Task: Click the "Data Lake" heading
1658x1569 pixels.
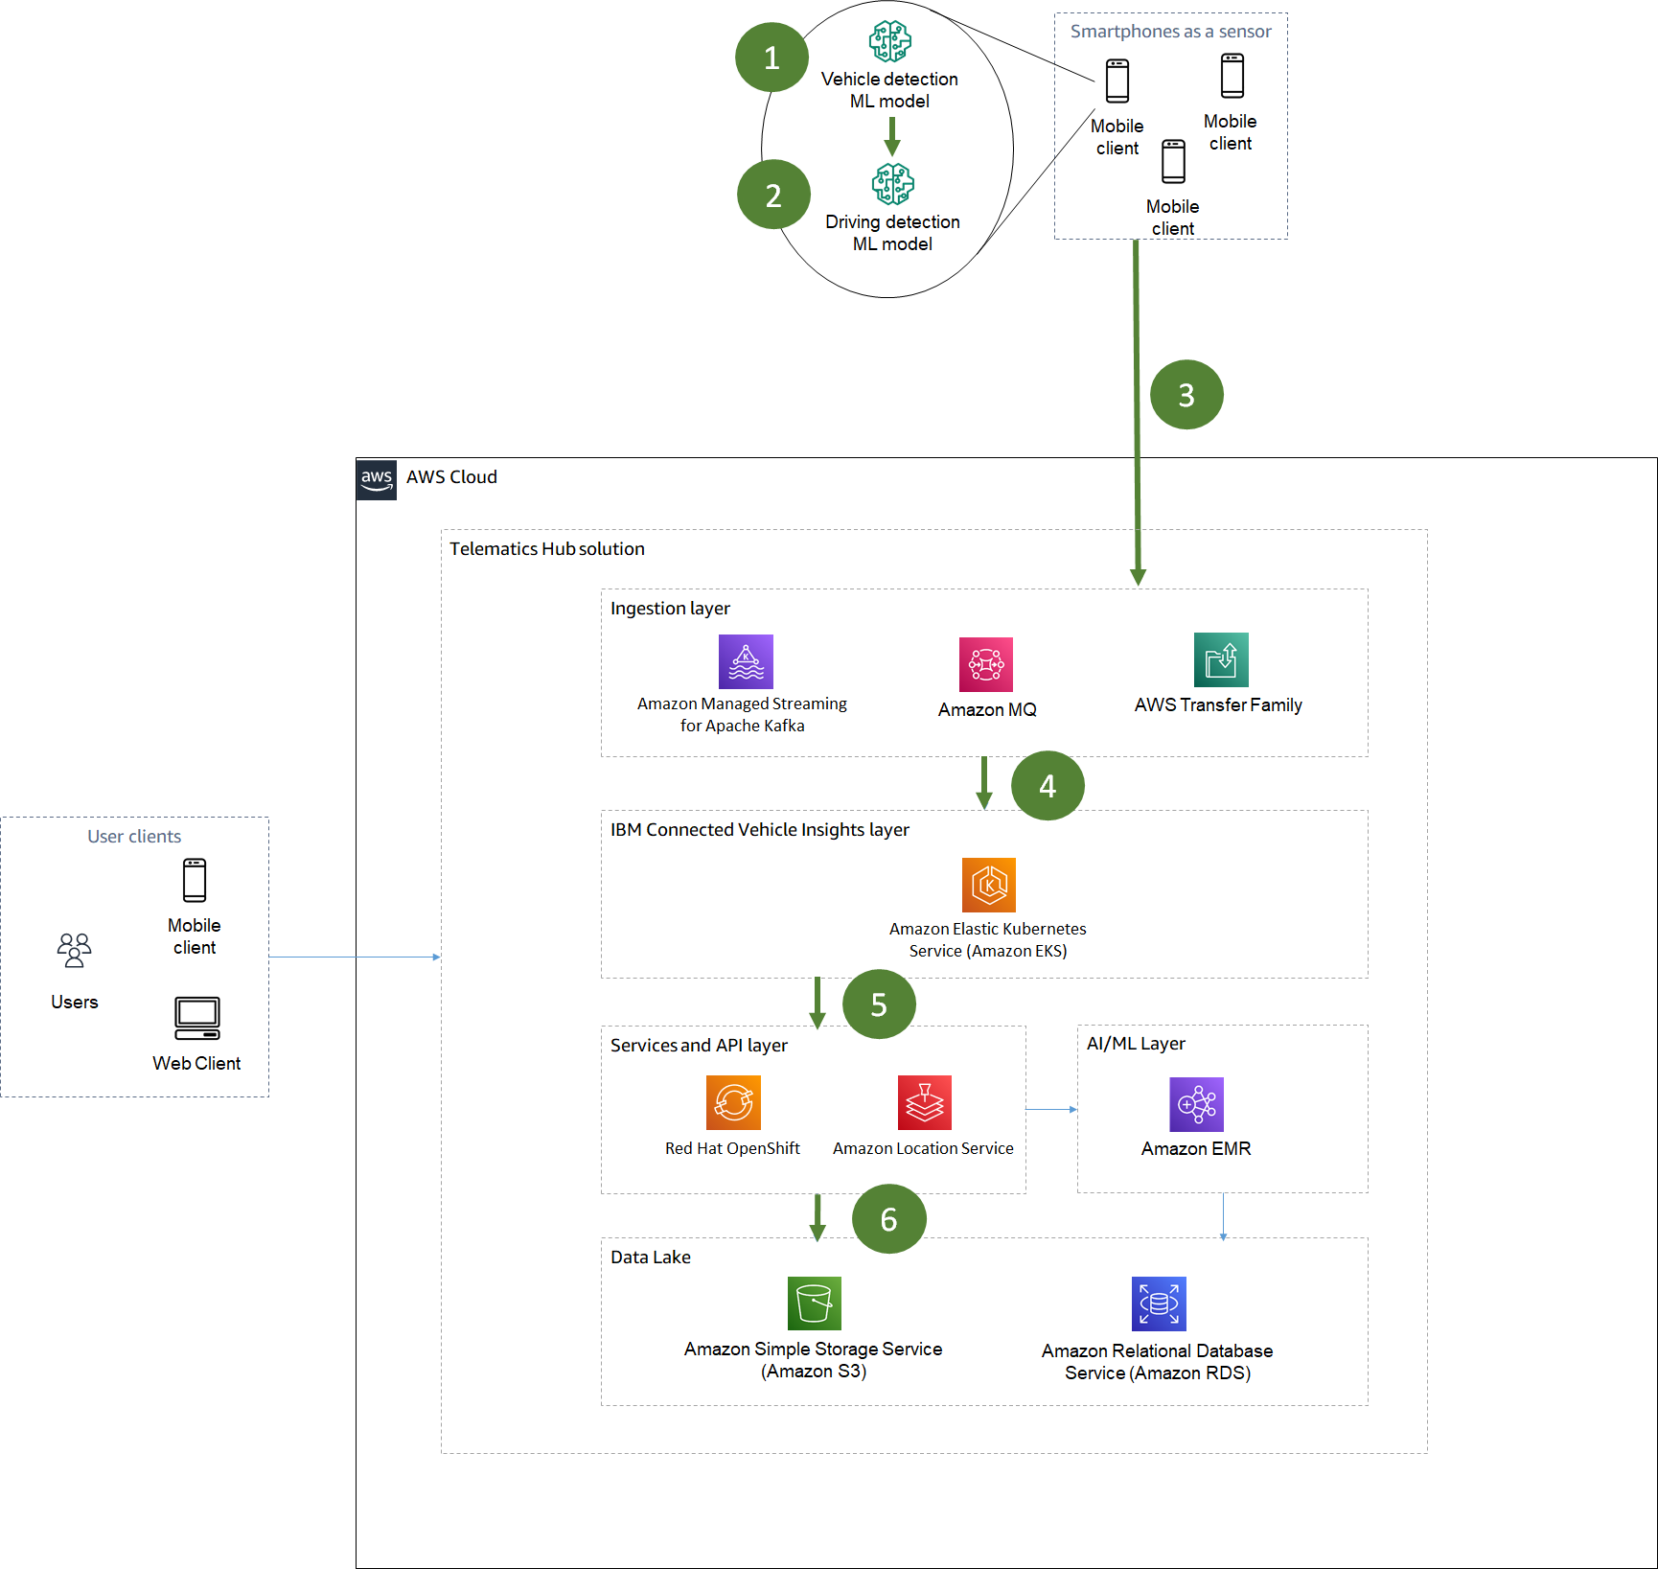Action: tap(651, 1258)
